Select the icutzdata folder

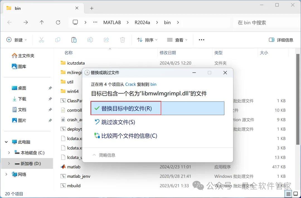[72, 63]
